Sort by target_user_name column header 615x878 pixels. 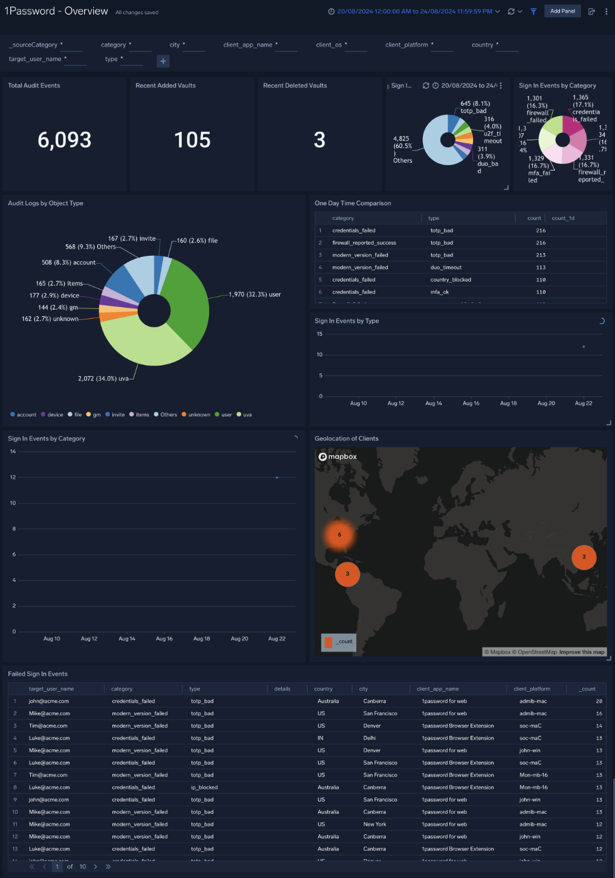pyautogui.click(x=51, y=689)
